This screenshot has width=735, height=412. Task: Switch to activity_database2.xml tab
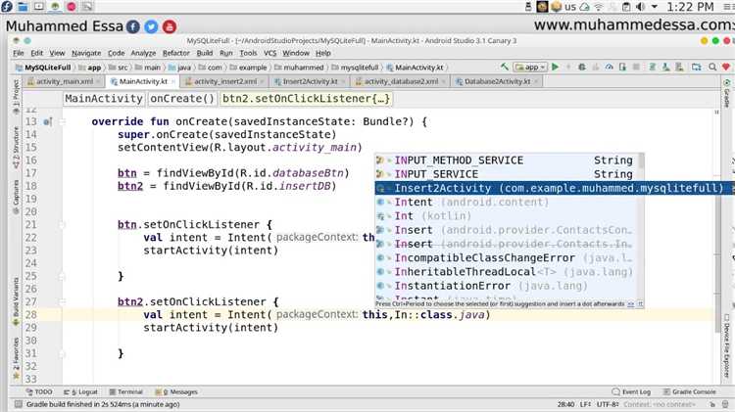coord(401,81)
